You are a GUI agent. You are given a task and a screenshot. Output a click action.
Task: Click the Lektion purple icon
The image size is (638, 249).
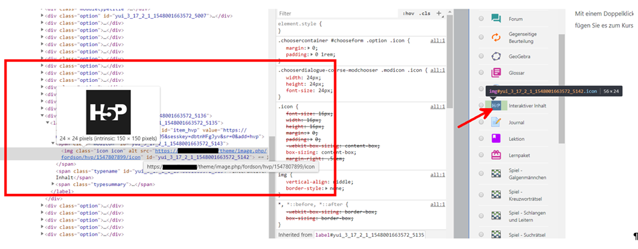[496, 138]
